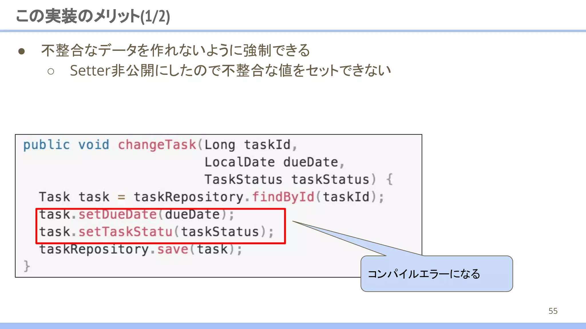The height and width of the screenshot is (329, 586).
Task: Click the blue divider line under title
Action: 293,31
